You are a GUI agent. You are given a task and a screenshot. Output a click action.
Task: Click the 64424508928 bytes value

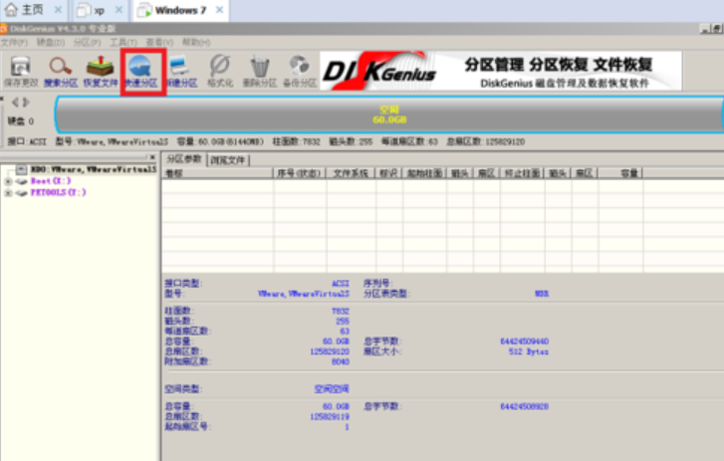pyautogui.click(x=525, y=406)
